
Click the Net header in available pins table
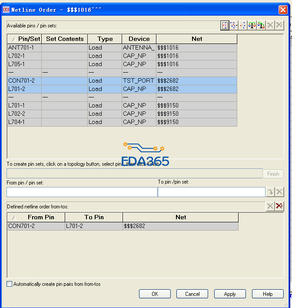coord(197,39)
